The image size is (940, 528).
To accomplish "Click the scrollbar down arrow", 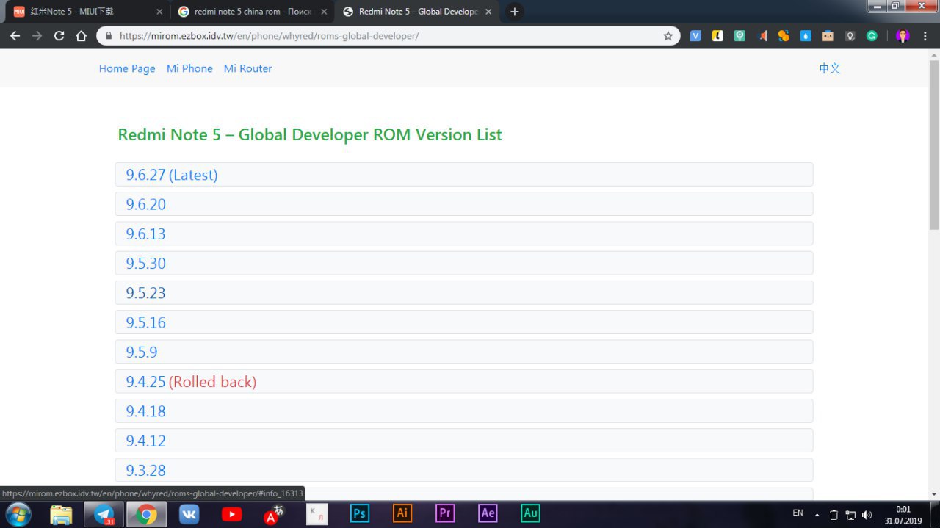I will (x=934, y=494).
